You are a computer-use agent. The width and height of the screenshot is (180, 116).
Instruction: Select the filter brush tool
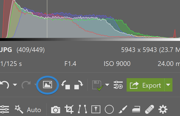point(123,109)
